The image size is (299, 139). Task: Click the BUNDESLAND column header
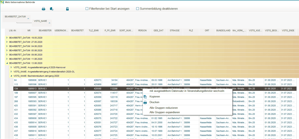coord(223,31)
